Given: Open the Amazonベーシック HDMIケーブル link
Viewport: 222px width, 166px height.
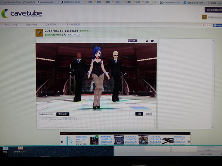Looking at the screenshot, I should pyautogui.click(x=180, y=139).
